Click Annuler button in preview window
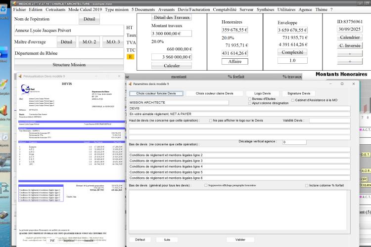 pyautogui.click(x=89, y=241)
